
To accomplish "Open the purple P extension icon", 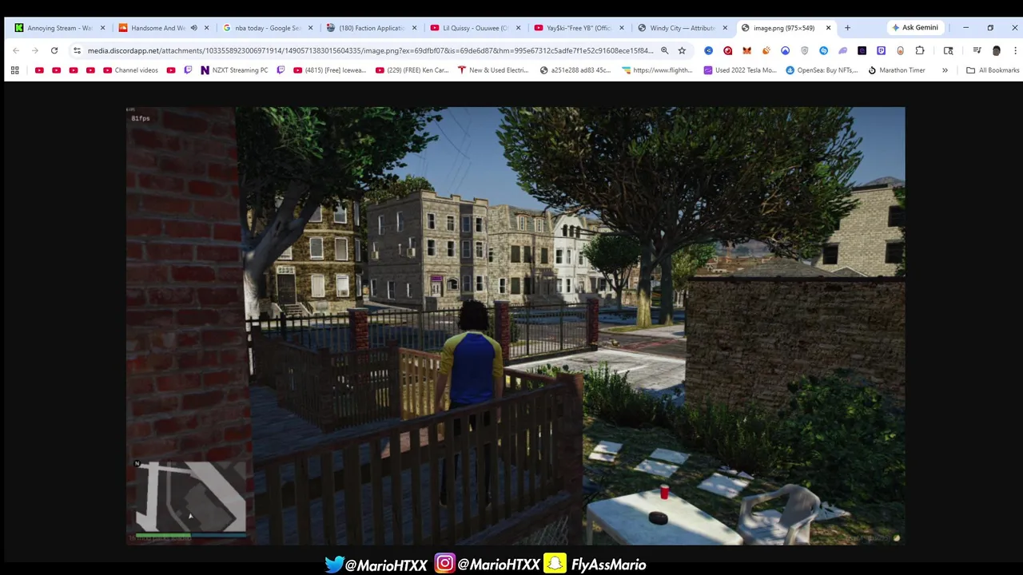I will [881, 50].
